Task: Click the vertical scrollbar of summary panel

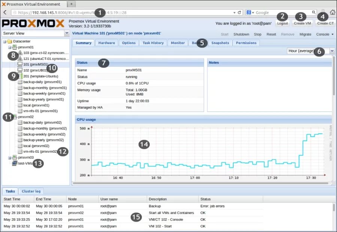Action: (x=334, y=76)
